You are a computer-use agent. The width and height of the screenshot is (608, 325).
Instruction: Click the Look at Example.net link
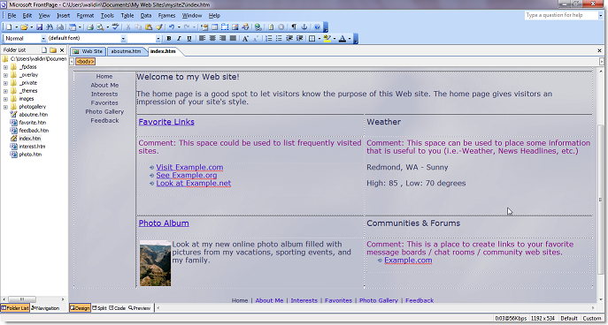click(x=194, y=184)
